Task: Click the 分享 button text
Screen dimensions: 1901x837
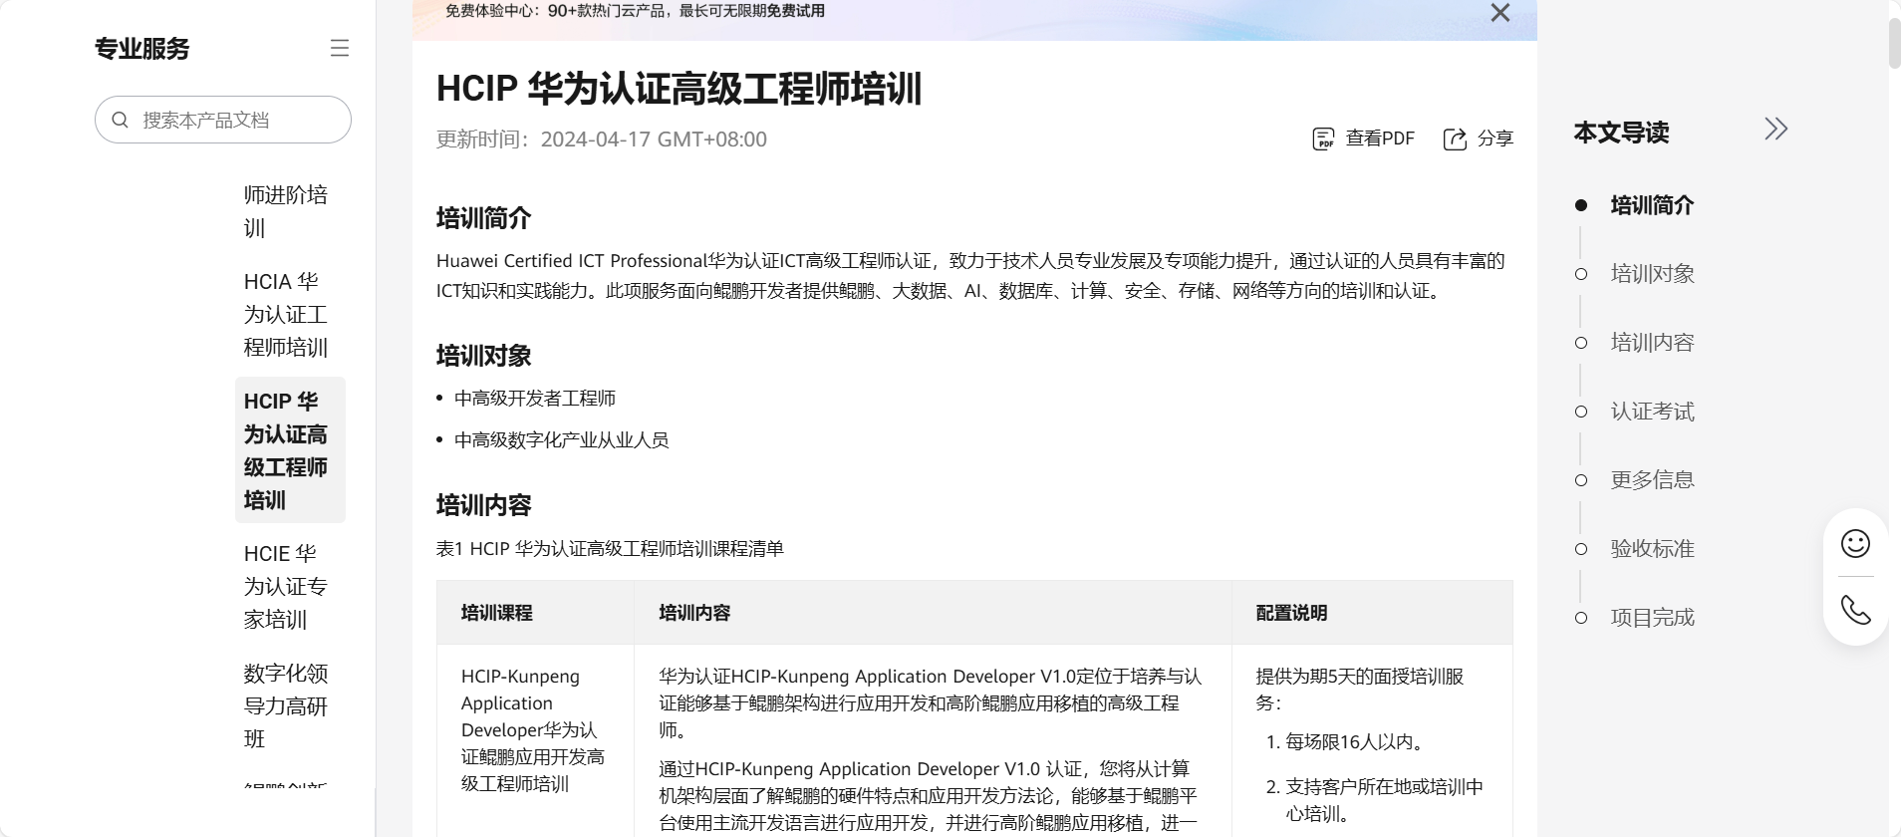Action: coord(1495,139)
